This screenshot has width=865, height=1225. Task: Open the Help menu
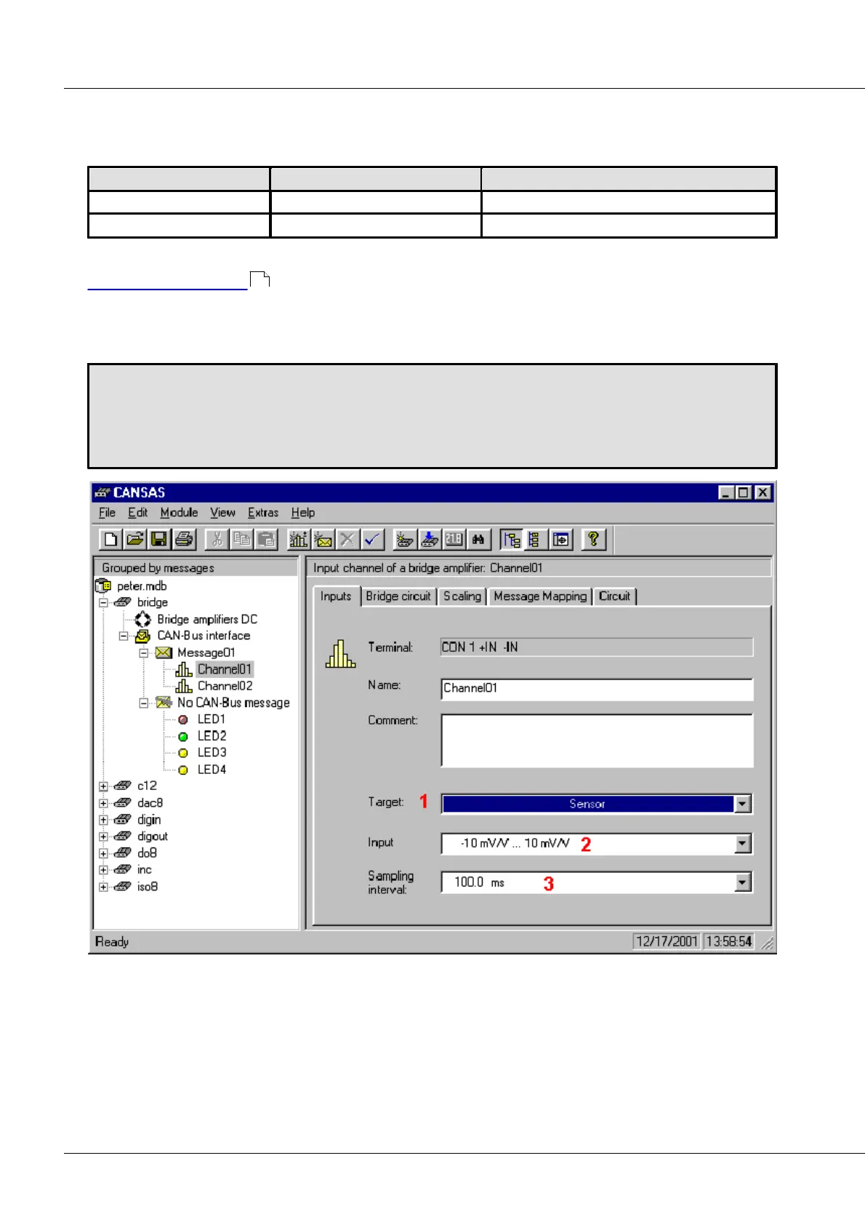[x=303, y=513]
